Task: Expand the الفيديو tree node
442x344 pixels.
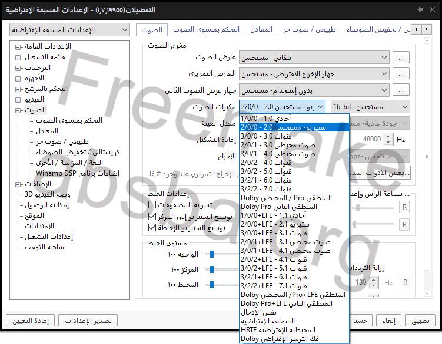Action: [x=18, y=100]
